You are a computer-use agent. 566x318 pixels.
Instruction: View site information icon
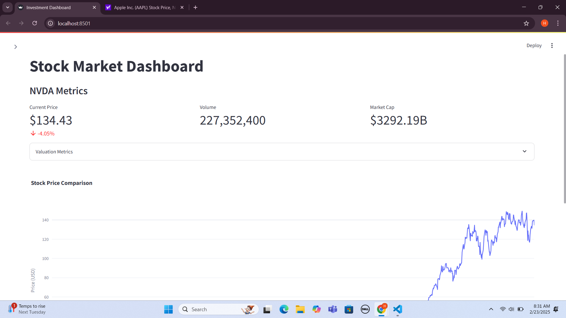click(x=50, y=23)
